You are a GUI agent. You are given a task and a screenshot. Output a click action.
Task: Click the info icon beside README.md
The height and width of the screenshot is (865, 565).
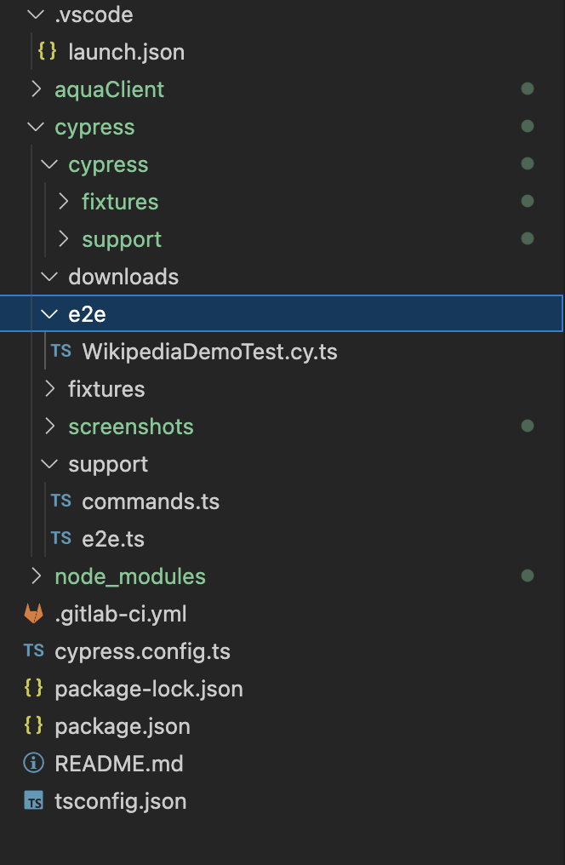pos(33,764)
